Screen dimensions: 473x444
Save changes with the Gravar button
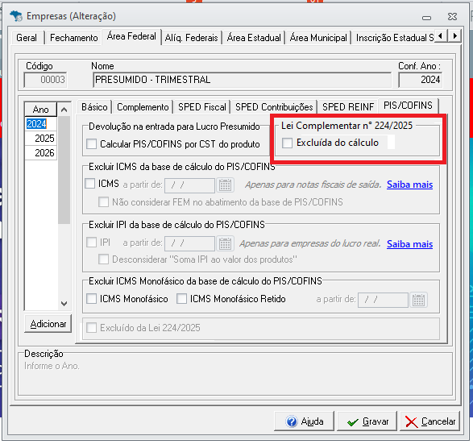point(367,421)
